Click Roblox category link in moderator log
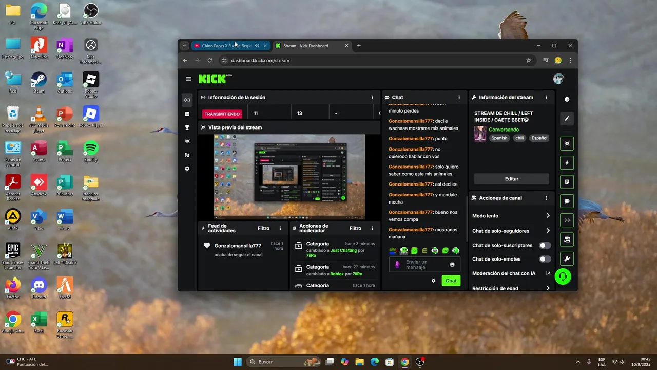 pyautogui.click(x=337, y=274)
